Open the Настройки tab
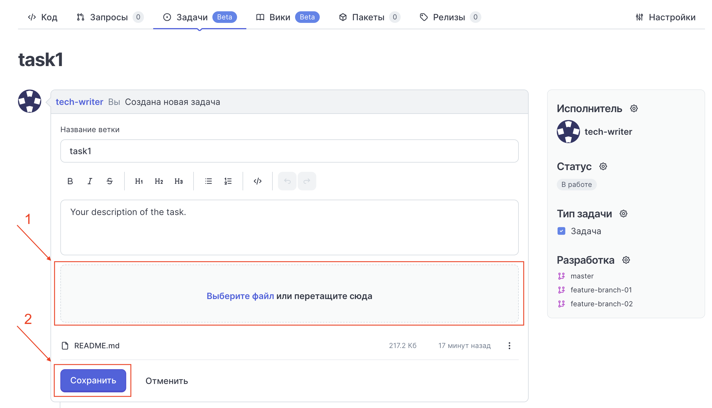This screenshot has height=408, width=712. pyautogui.click(x=665, y=17)
